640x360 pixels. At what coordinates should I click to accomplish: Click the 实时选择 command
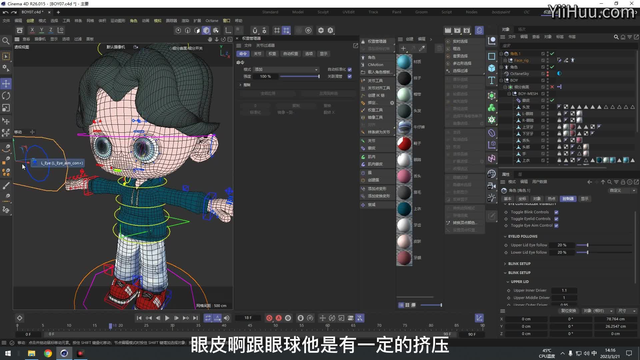click(x=460, y=41)
